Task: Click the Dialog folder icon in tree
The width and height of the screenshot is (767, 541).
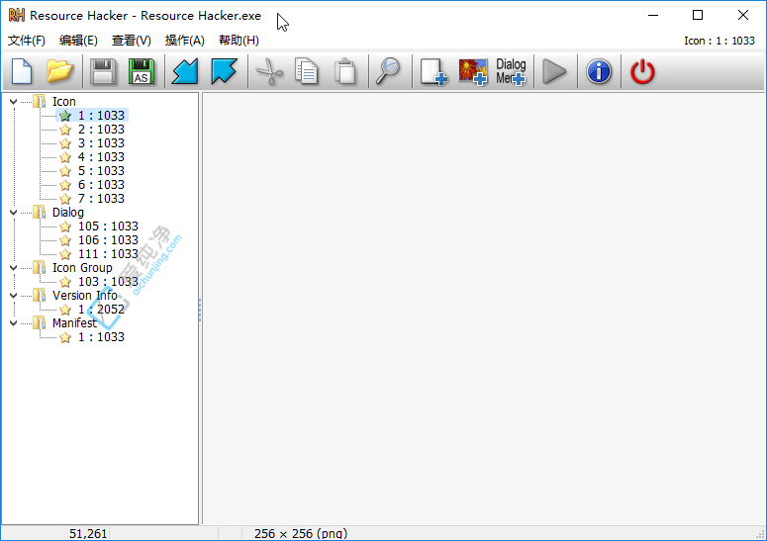Action: [40, 212]
